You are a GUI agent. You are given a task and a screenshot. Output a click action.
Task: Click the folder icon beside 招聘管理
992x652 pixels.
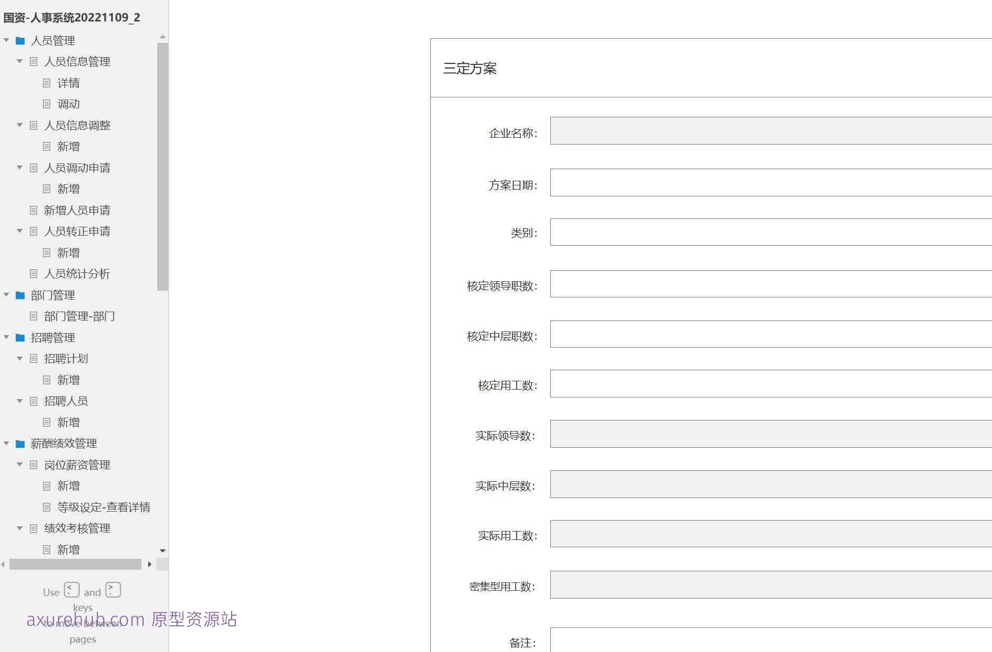point(20,337)
